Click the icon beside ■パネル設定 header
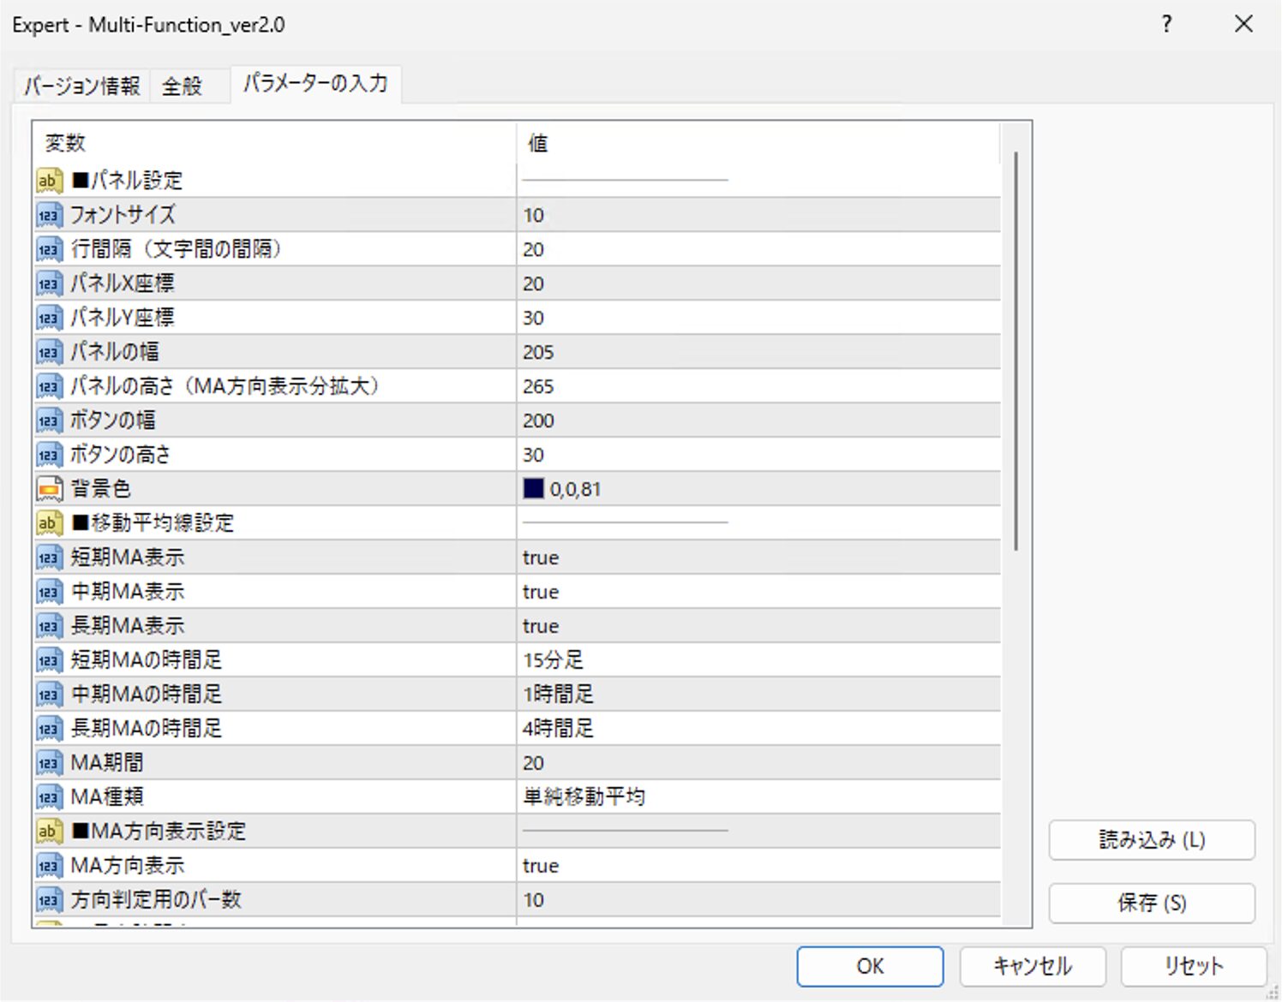Screen dimensions: 1282x1002 coord(49,181)
